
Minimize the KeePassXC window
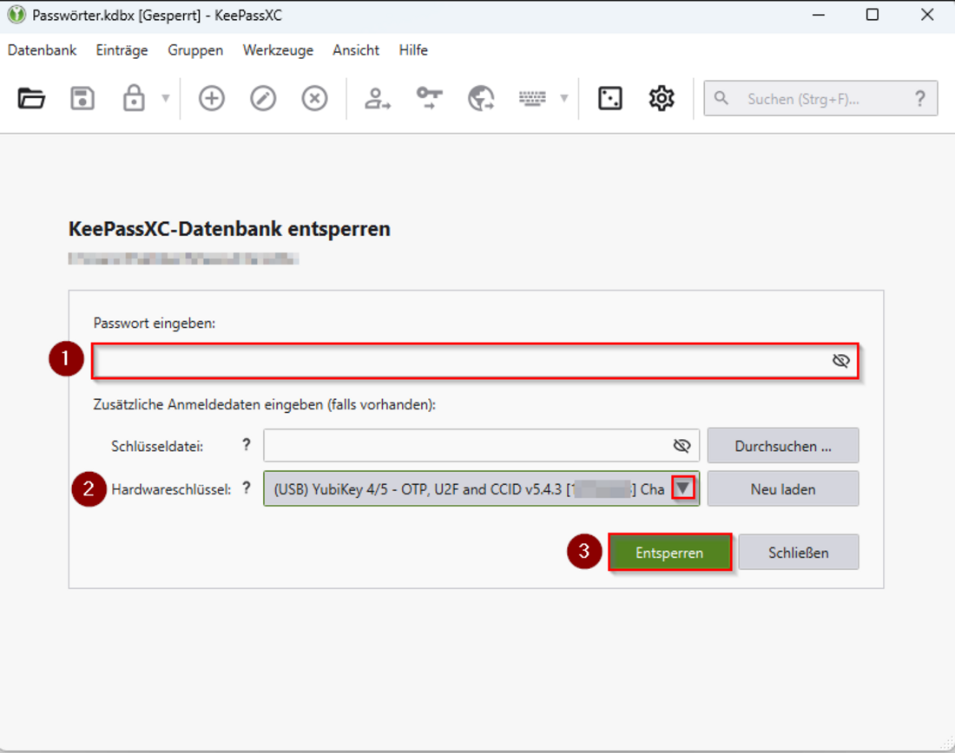tap(819, 15)
